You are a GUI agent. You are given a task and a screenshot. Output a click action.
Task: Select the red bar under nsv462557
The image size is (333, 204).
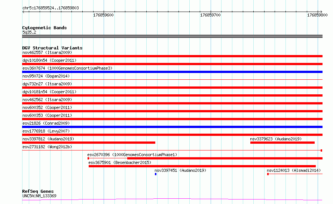(x=172, y=56)
